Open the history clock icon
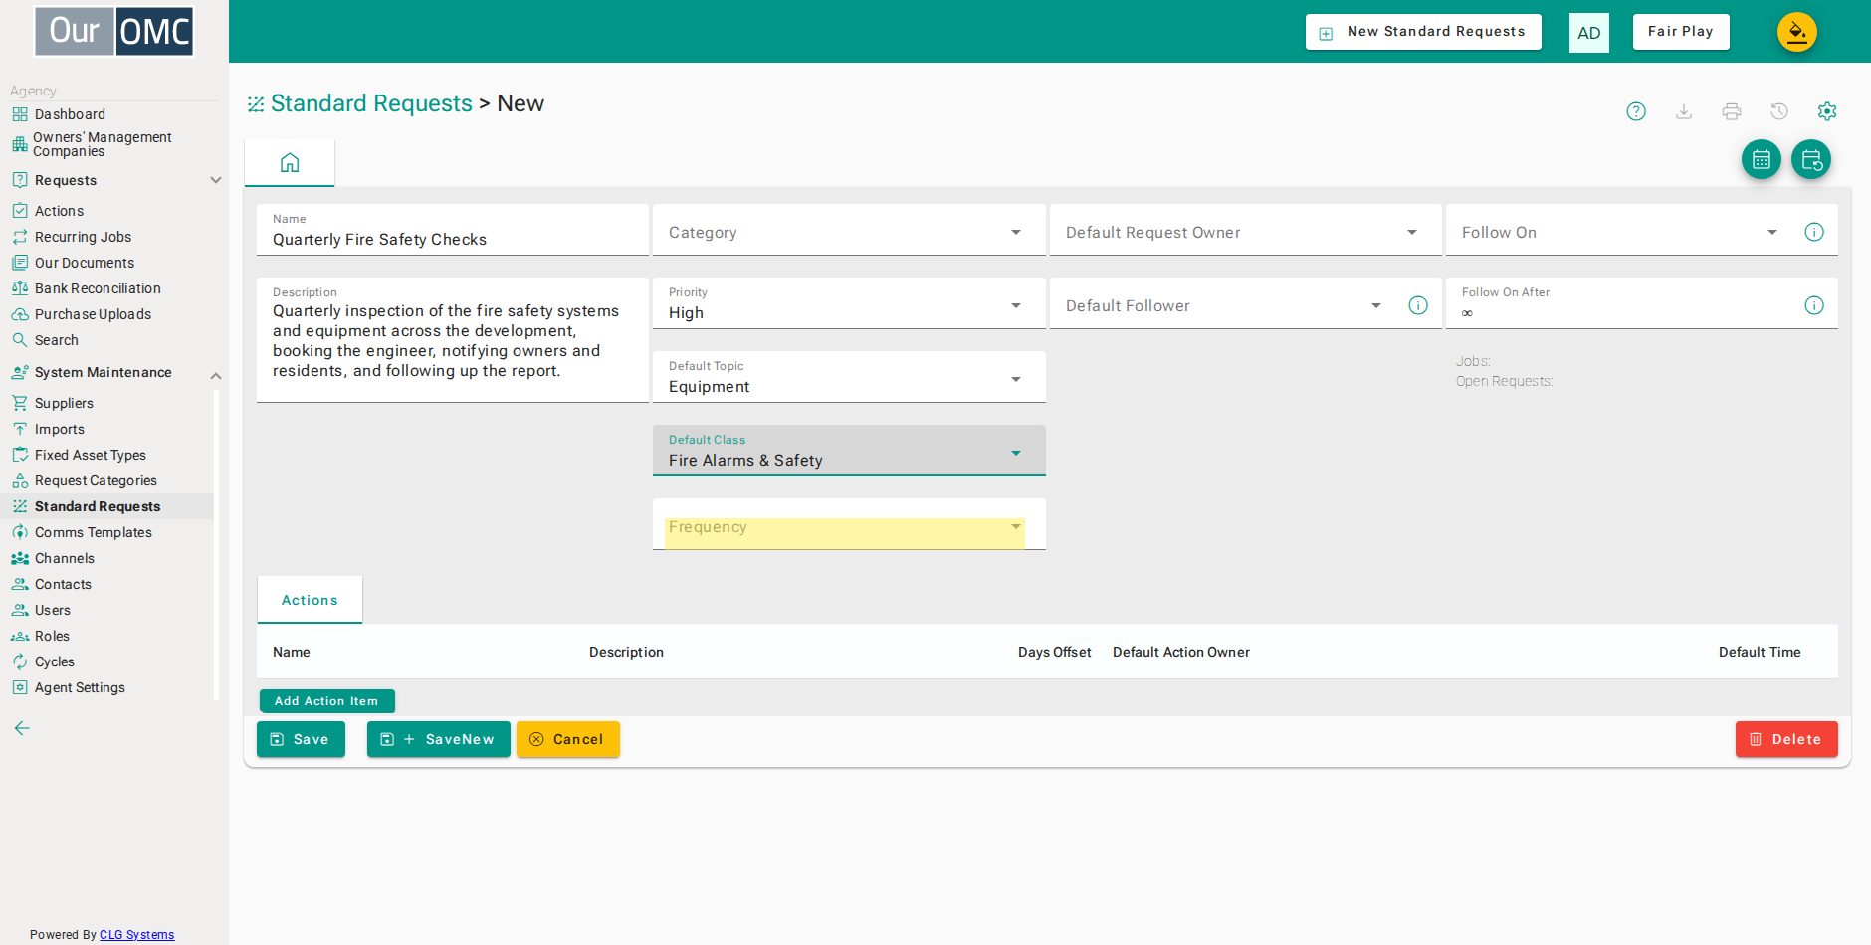1871x945 pixels. coord(1779,111)
